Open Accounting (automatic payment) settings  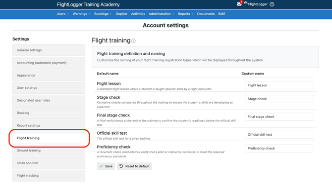(49, 63)
